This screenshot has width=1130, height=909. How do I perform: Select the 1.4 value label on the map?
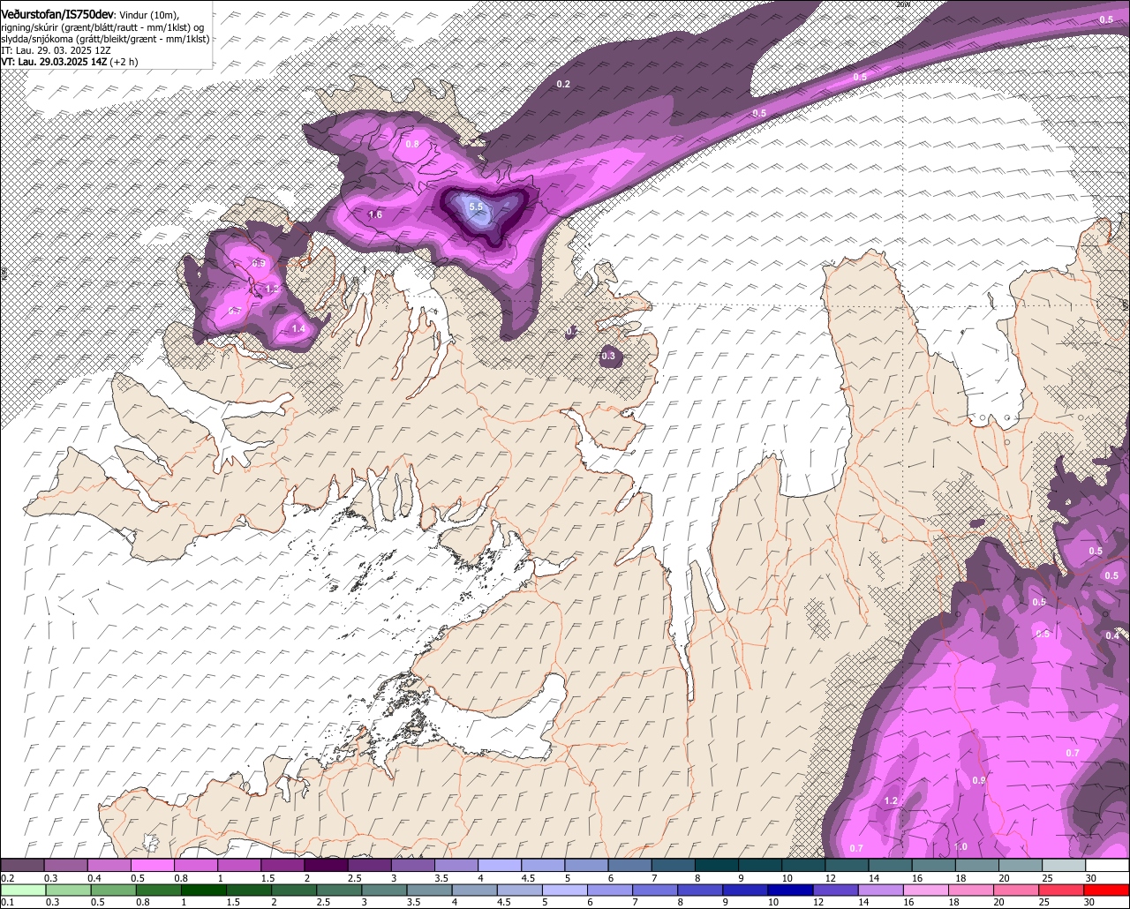[298, 328]
